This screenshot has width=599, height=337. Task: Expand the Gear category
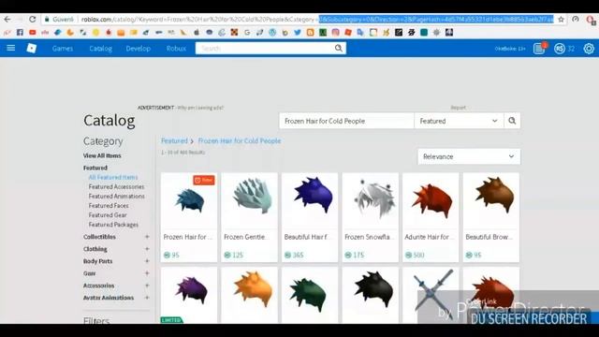(x=147, y=273)
